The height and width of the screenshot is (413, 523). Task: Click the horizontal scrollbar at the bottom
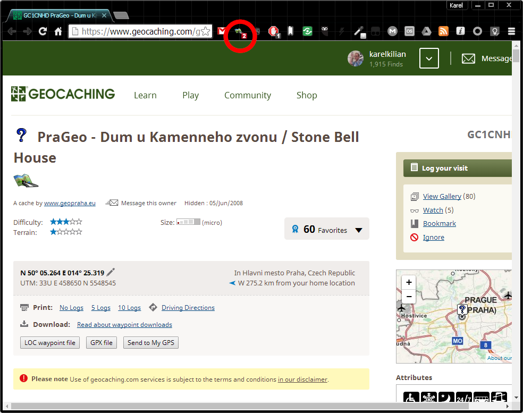coord(240,406)
